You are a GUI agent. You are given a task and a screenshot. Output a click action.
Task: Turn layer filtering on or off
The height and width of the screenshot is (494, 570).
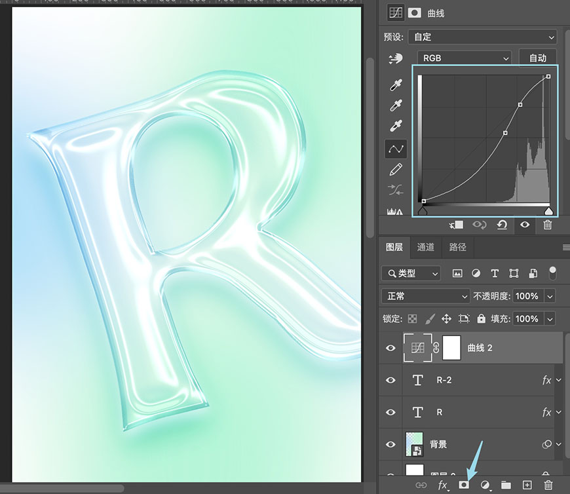(x=552, y=273)
